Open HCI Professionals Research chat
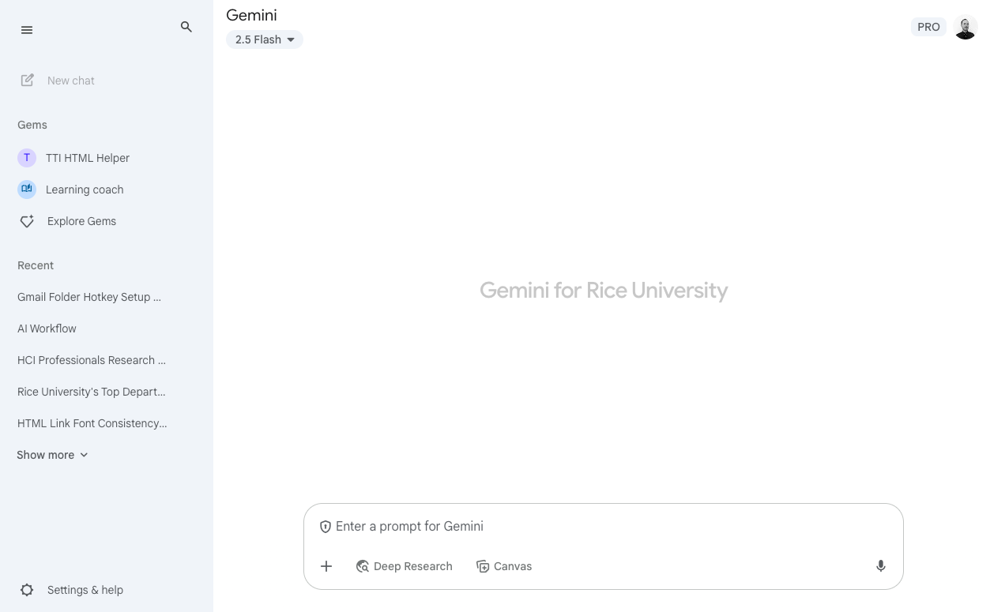990x612 pixels. [x=92, y=360]
